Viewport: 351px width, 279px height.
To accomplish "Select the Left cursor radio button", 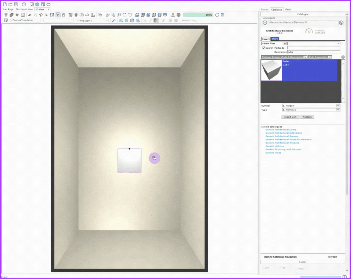I will point(263,268).
